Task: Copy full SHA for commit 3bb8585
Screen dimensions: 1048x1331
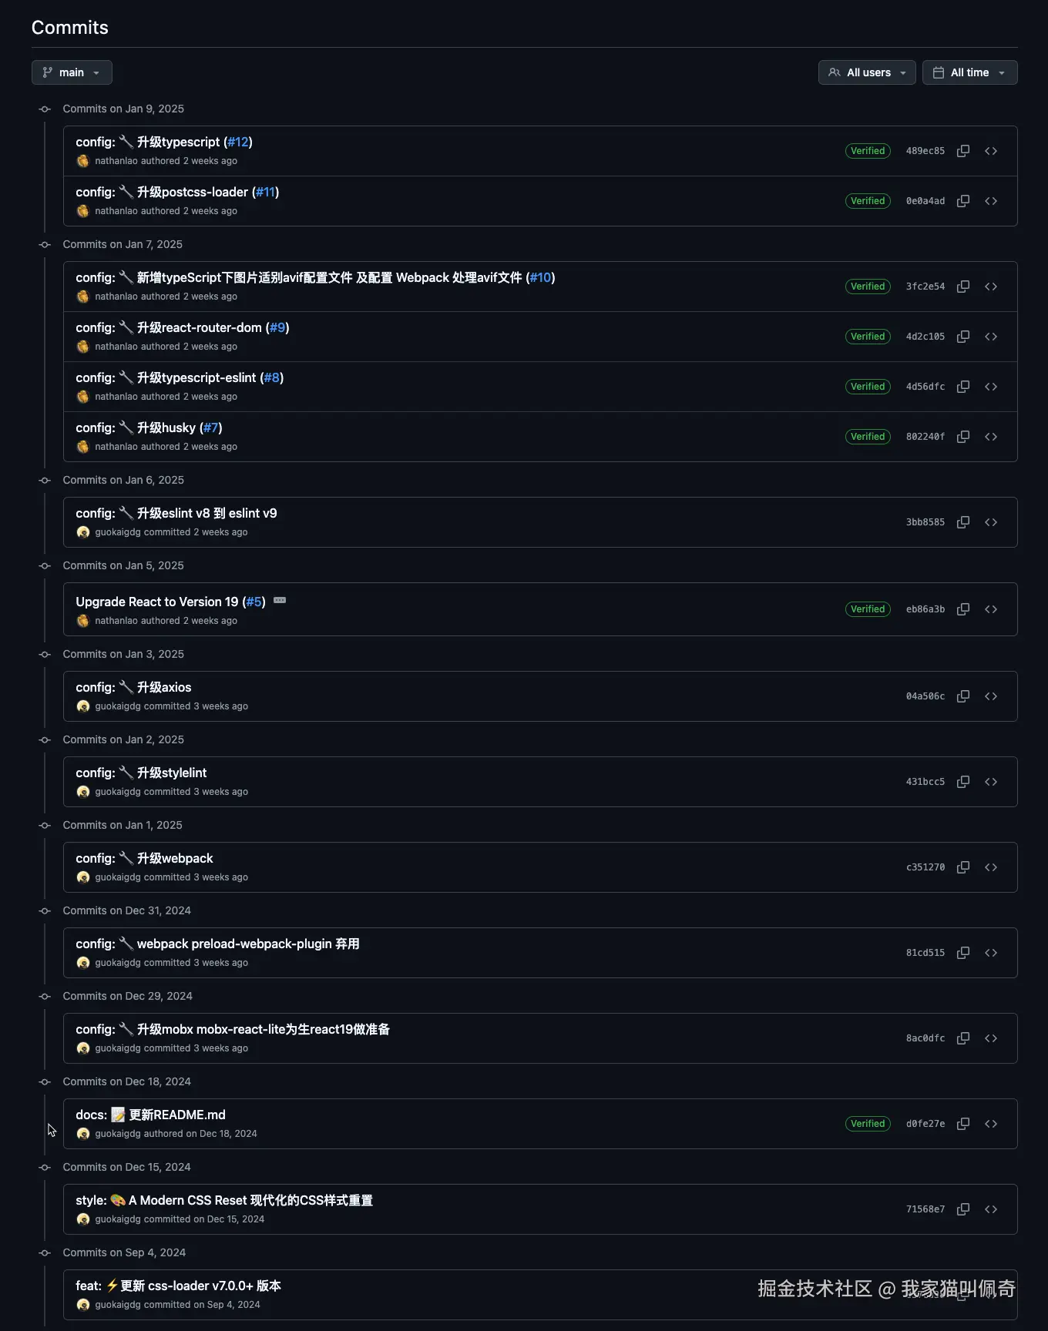Action: 962,522
